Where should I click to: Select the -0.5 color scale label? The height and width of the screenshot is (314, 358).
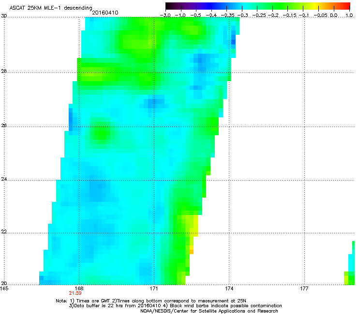[195, 15]
